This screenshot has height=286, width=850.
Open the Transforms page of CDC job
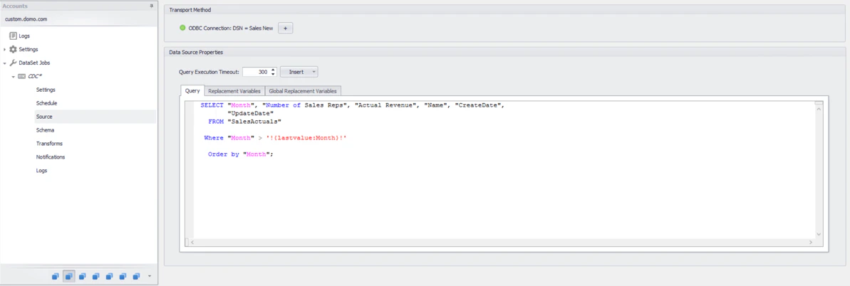coord(49,144)
